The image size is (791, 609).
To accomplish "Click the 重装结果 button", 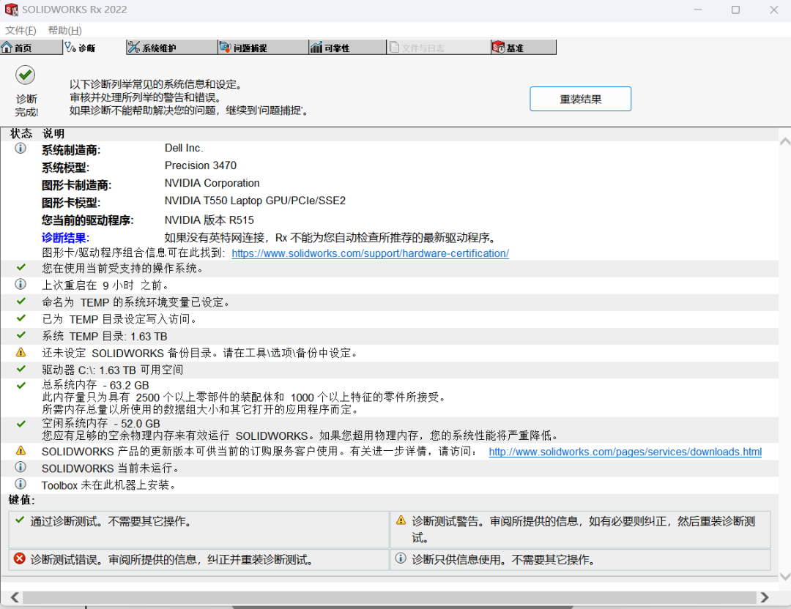I will (580, 99).
